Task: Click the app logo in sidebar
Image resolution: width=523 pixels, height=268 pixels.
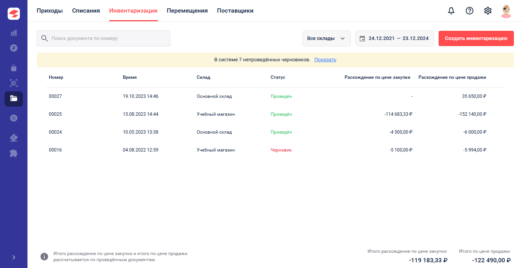Action: point(14,14)
